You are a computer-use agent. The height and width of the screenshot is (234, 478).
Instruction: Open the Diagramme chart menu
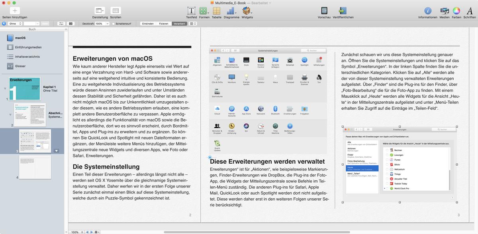(x=231, y=11)
